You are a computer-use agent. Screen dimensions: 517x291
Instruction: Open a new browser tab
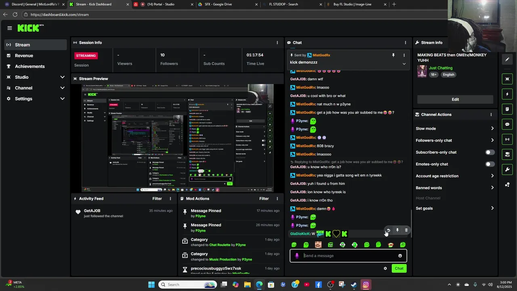click(394, 4)
